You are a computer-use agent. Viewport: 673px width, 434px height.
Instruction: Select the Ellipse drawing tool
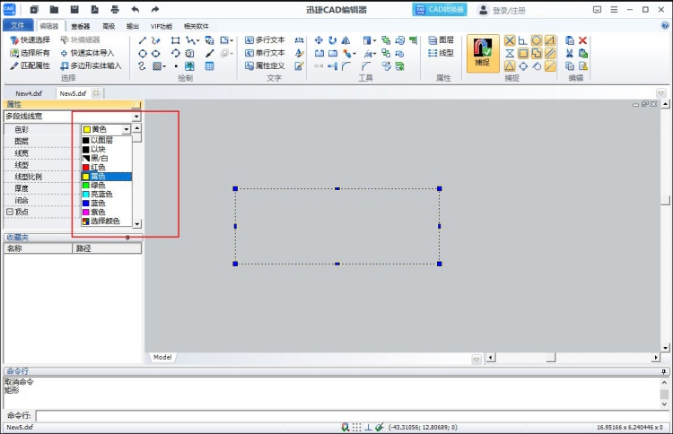(x=156, y=53)
